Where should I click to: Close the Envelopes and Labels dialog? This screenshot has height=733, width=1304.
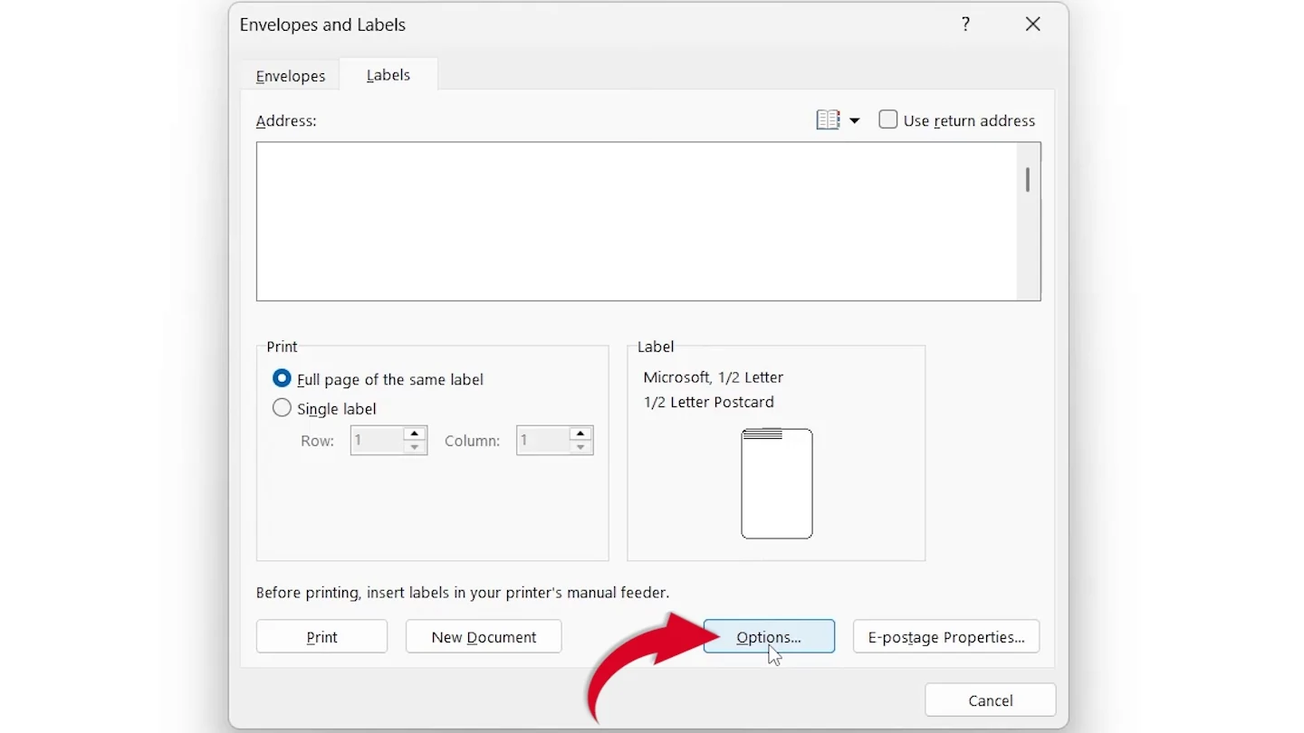click(1032, 24)
